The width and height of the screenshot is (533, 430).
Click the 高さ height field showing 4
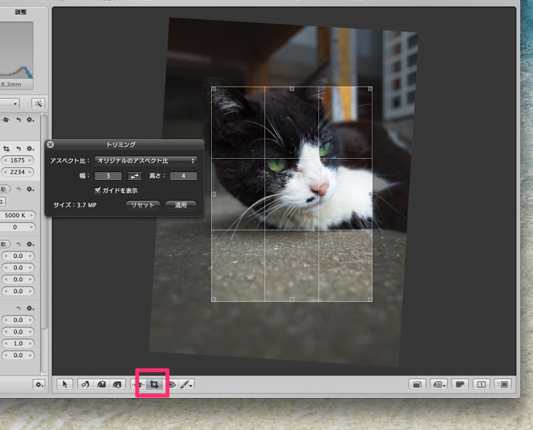click(x=183, y=176)
